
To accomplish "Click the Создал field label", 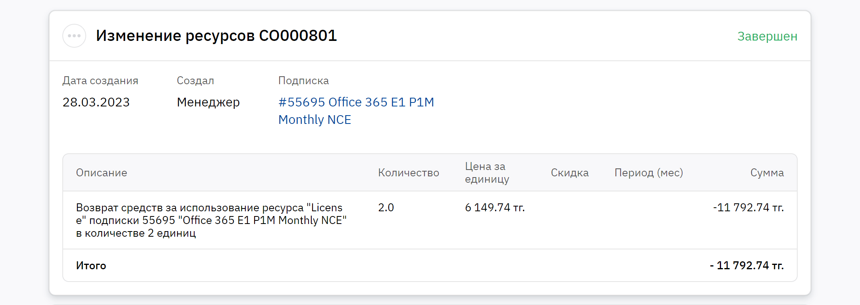I will 195,81.
